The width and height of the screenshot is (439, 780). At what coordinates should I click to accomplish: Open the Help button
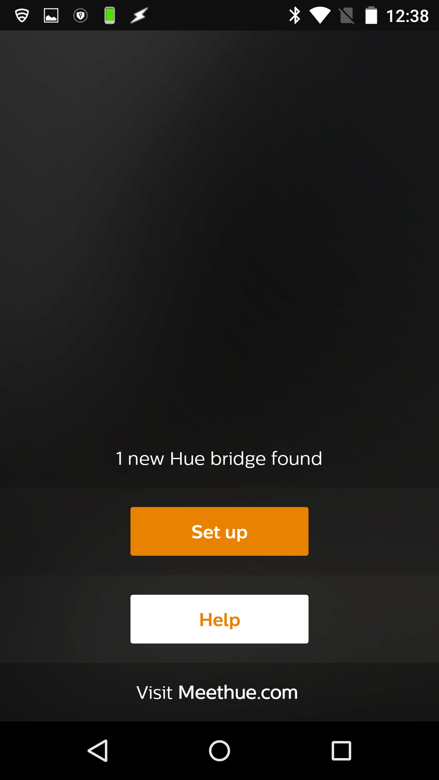pos(219,619)
